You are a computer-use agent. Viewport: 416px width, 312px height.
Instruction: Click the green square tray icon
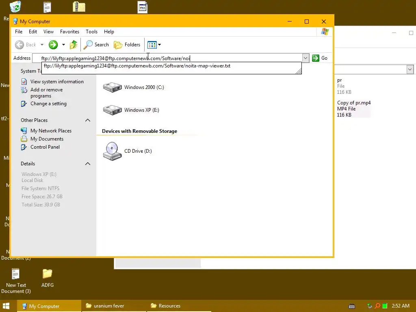[385, 306]
